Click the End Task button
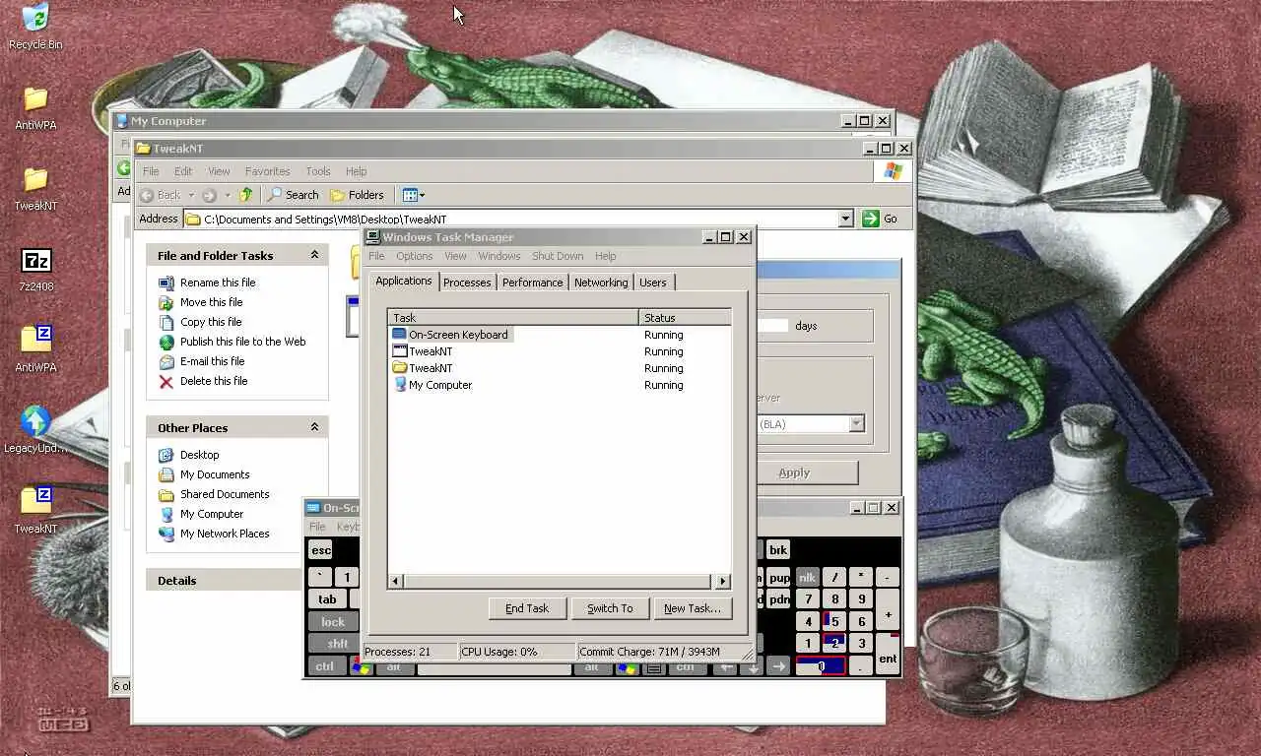This screenshot has width=1261, height=756. [x=527, y=608]
